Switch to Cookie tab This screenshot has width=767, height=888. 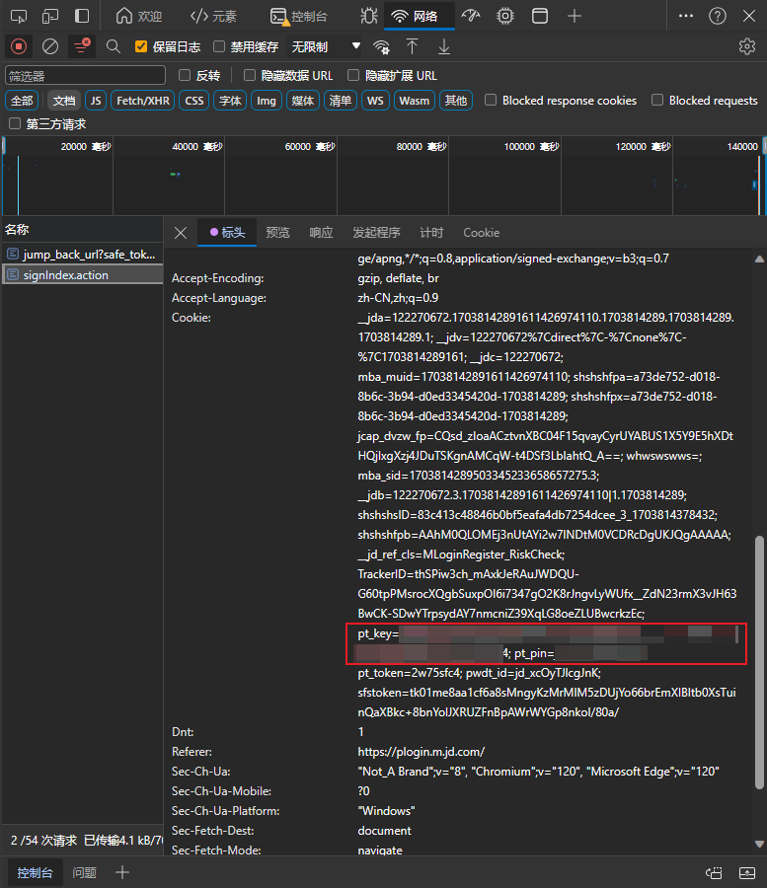pos(482,233)
